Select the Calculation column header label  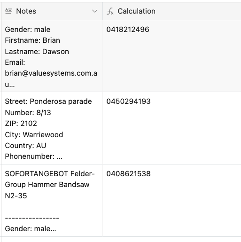click(136, 11)
